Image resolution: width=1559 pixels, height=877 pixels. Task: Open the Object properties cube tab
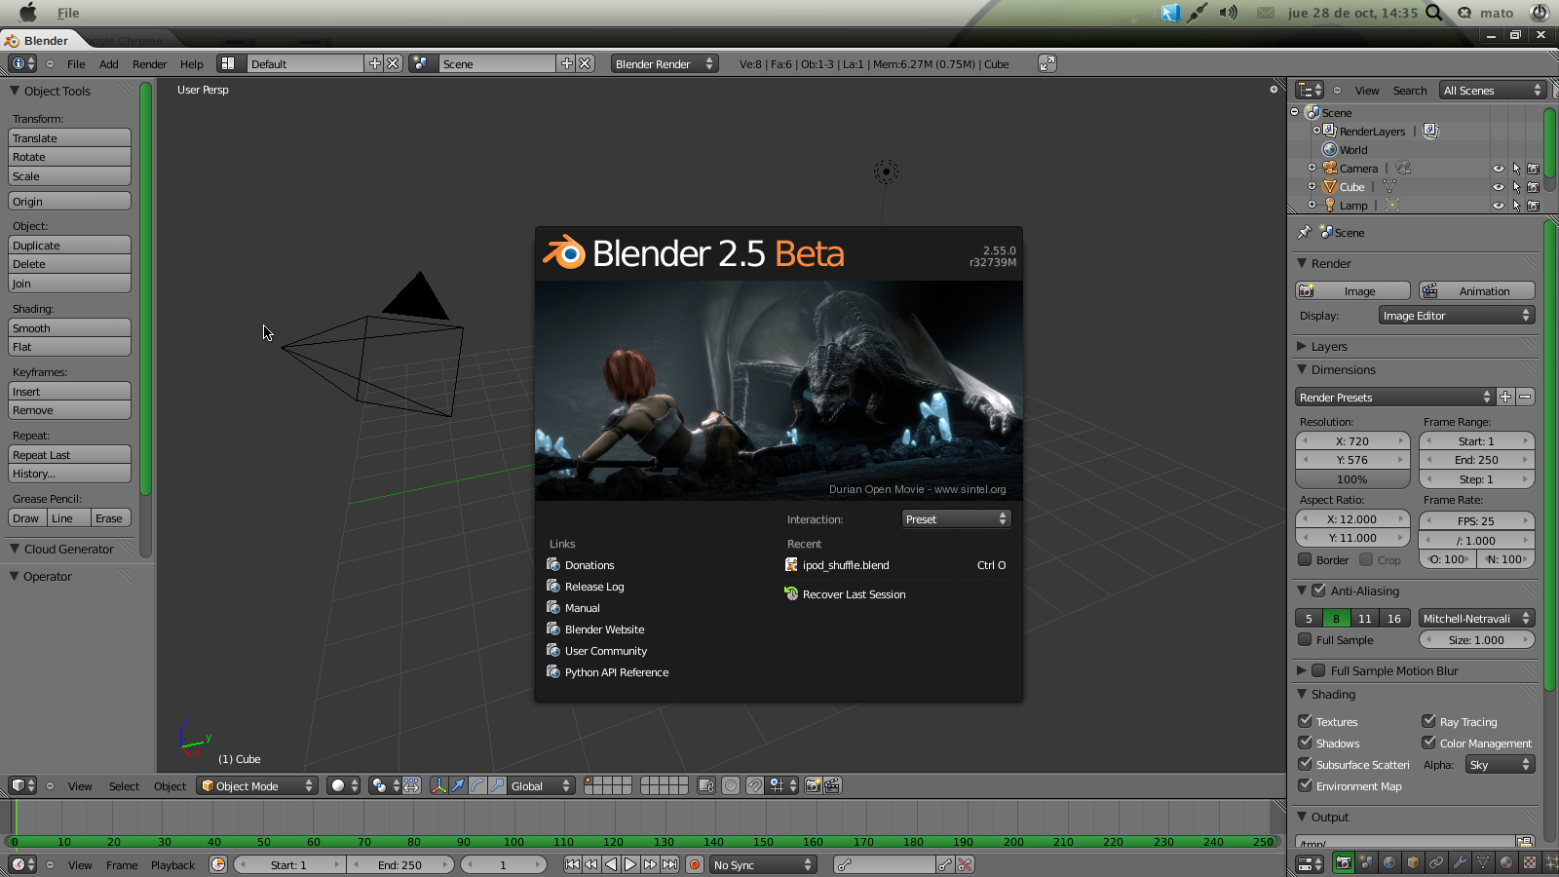[1413, 863]
